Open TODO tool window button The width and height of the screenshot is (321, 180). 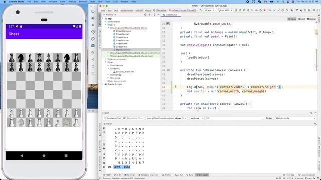click(x=107, y=175)
